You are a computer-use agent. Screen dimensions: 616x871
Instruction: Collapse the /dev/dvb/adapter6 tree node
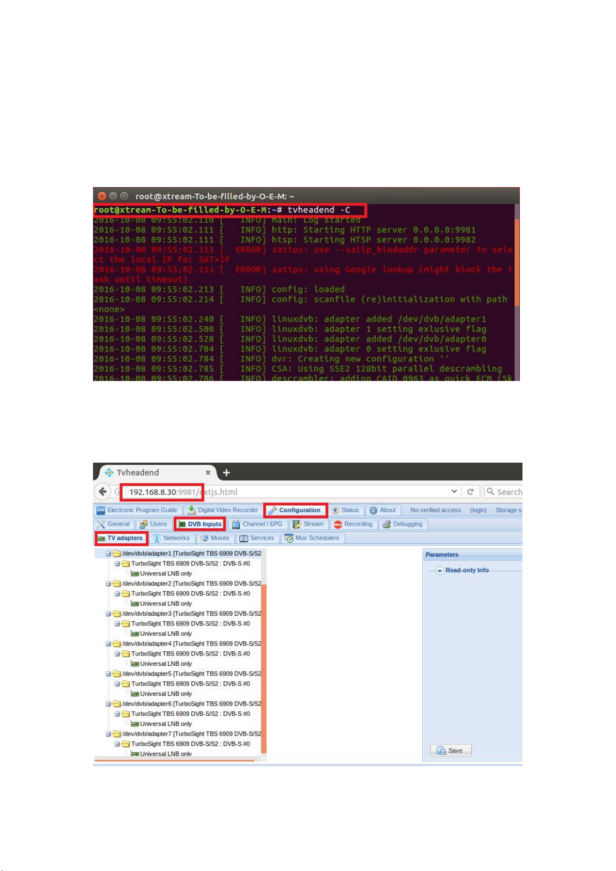109,704
